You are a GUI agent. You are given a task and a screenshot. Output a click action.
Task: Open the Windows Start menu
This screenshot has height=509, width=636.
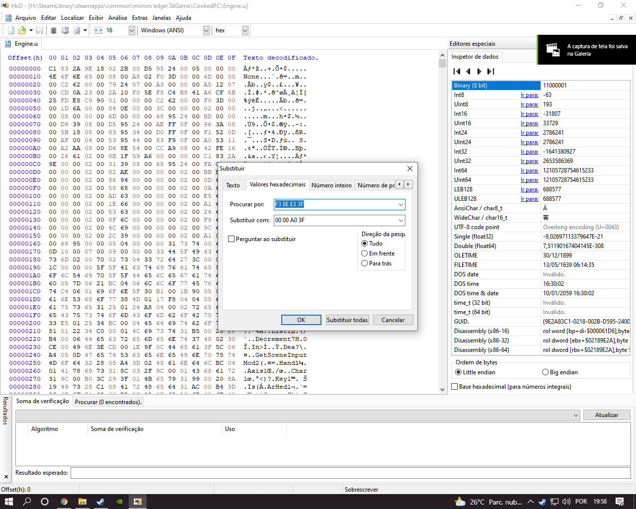click(x=9, y=502)
